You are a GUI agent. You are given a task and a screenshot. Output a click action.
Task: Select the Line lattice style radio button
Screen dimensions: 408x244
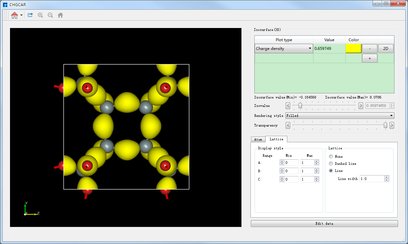click(331, 171)
